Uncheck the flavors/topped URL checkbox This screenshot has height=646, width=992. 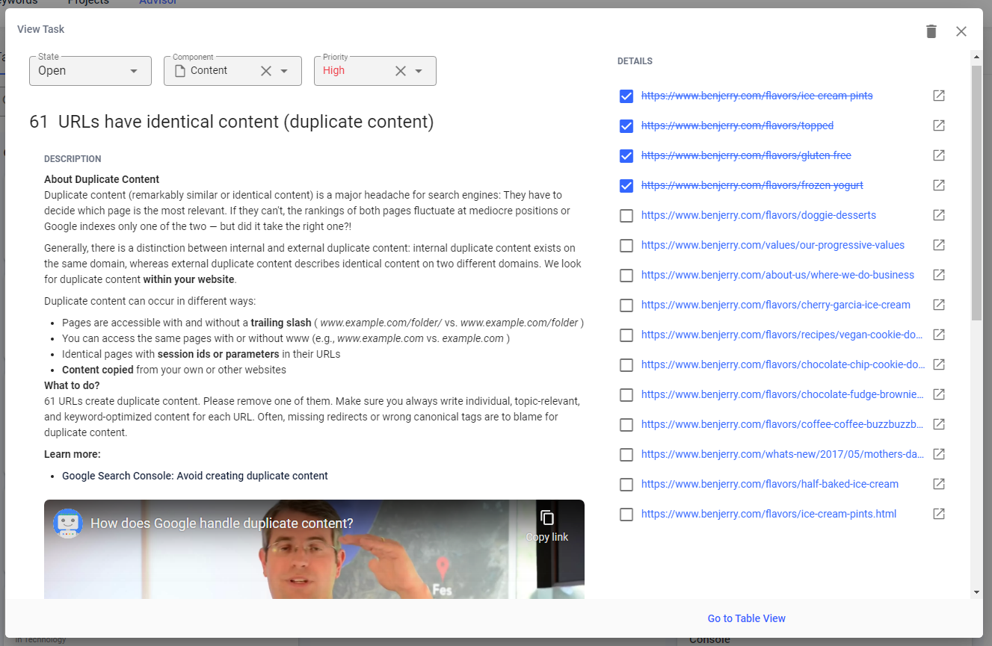click(626, 126)
